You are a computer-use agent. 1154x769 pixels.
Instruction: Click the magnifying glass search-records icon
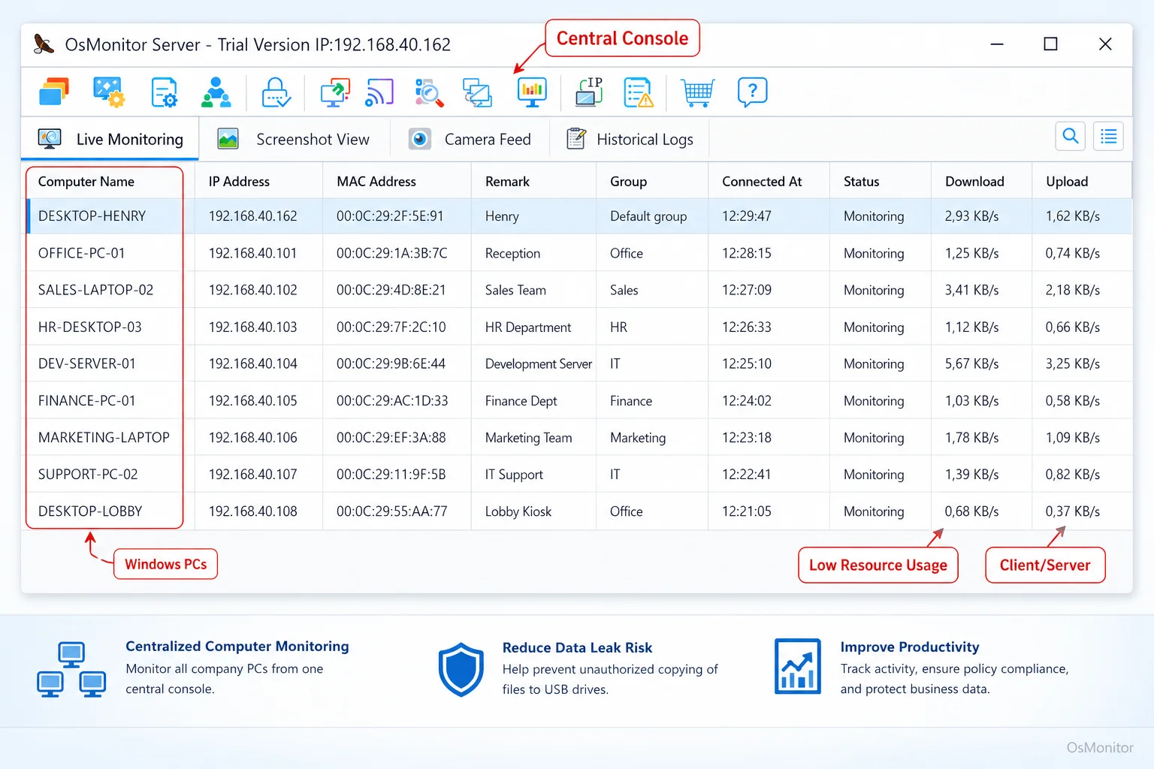coord(429,92)
